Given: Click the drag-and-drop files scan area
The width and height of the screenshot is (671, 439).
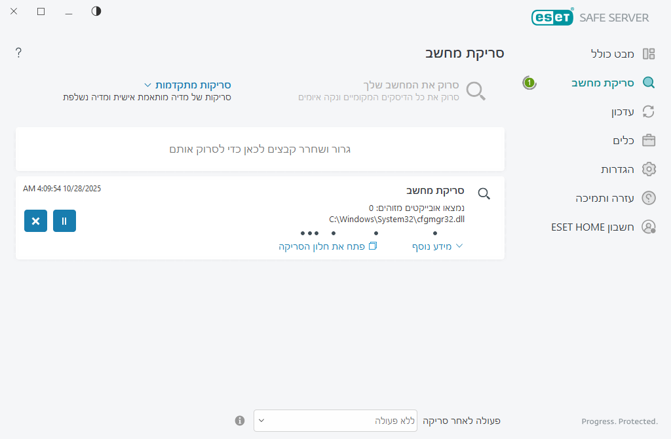Looking at the screenshot, I should [x=260, y=149].
